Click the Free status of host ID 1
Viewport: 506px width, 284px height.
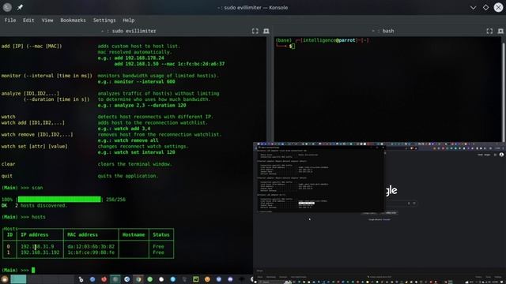click(x=158, y=252)
